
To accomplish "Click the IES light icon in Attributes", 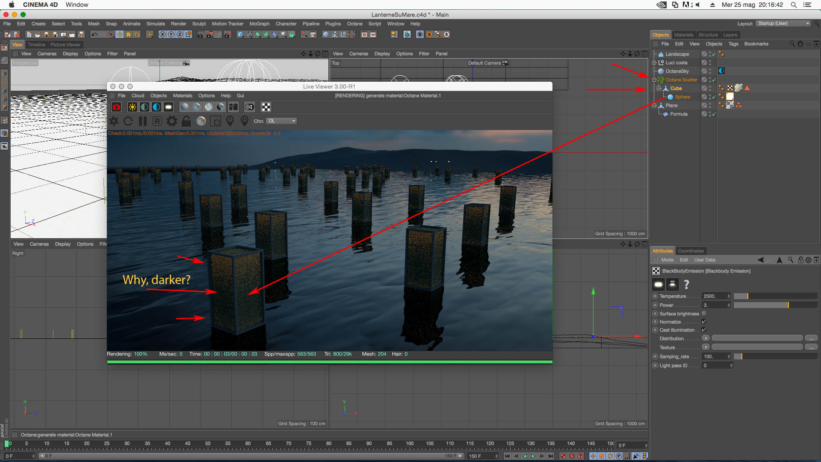I will pos(673,284).
